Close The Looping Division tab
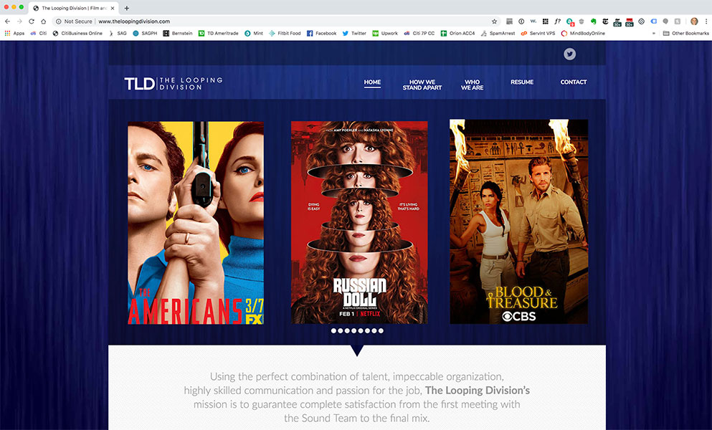This screenshot has height=430, width=712. pos(113,8)
